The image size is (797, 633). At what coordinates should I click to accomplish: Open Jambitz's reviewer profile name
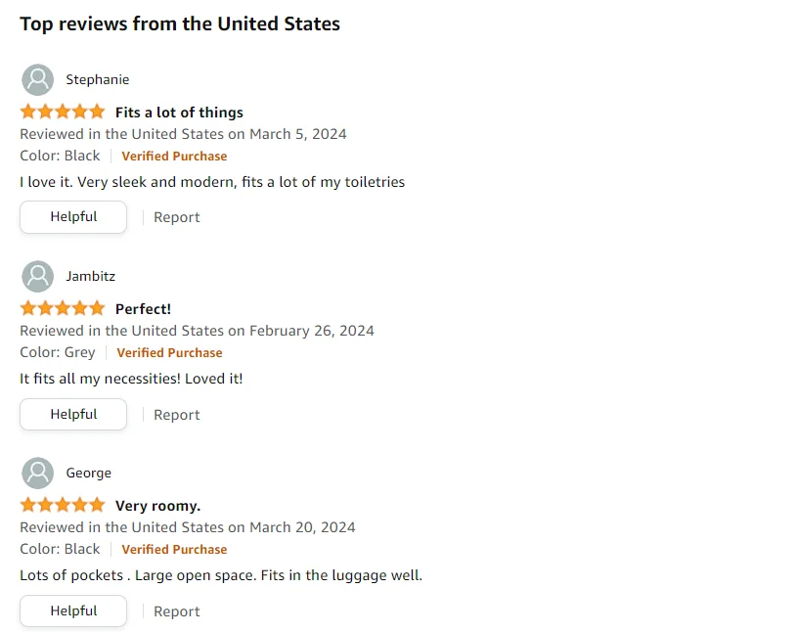[x=90, y=277]
